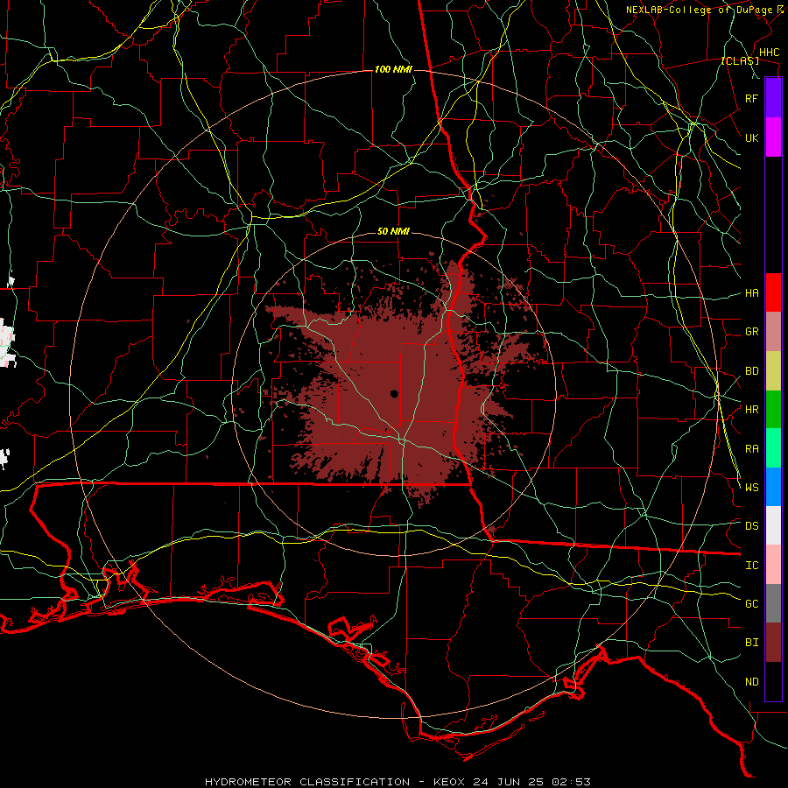Select the GC gray legend swatch
Image resolution: width=788 pixels, height=788 pixels.
pos(773,603)
